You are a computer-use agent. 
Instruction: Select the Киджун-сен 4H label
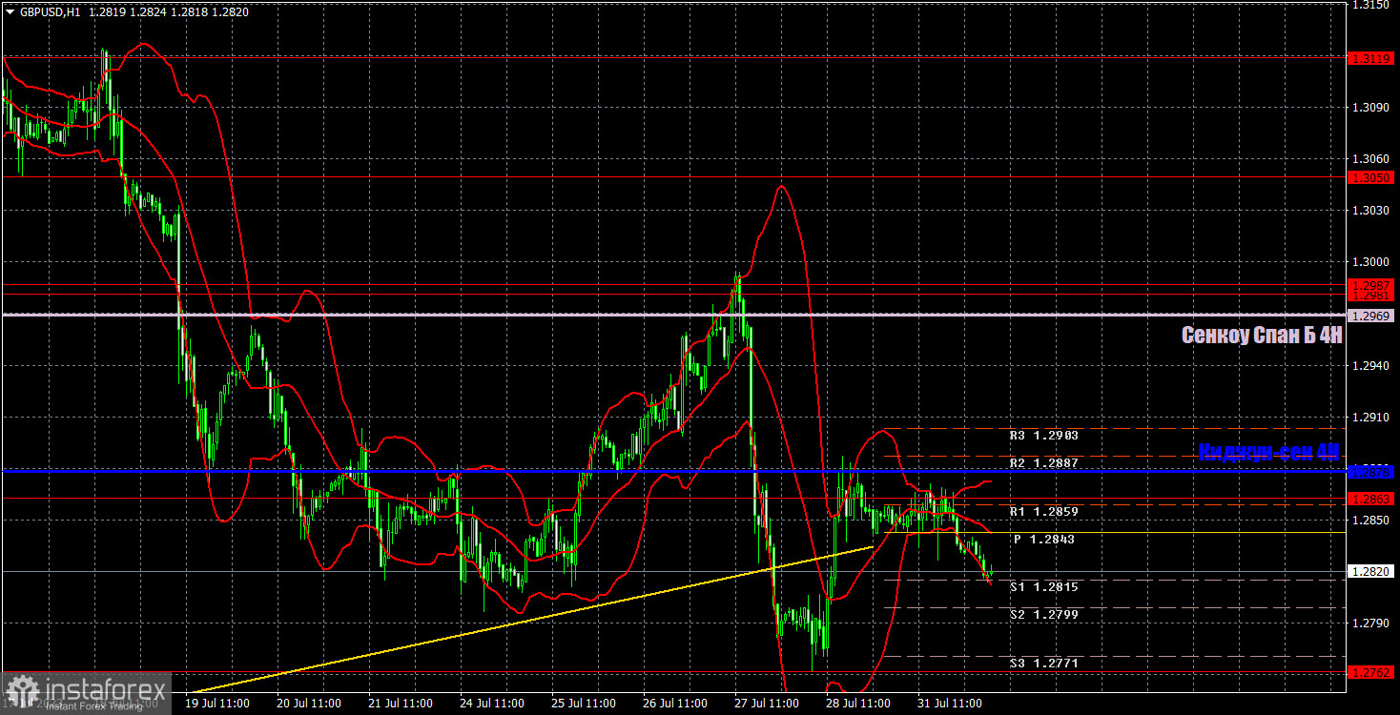[x=1268, y=451]
